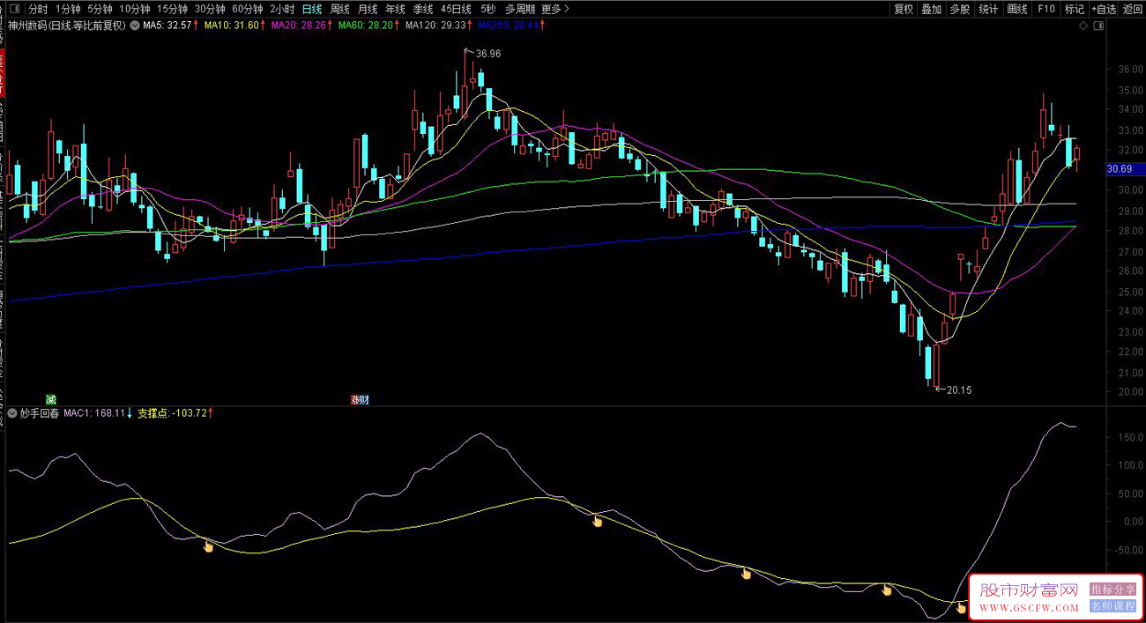Click the green 减 marker on chart
The width and height of the screenshot is (1146, 623).
[49, 399]
